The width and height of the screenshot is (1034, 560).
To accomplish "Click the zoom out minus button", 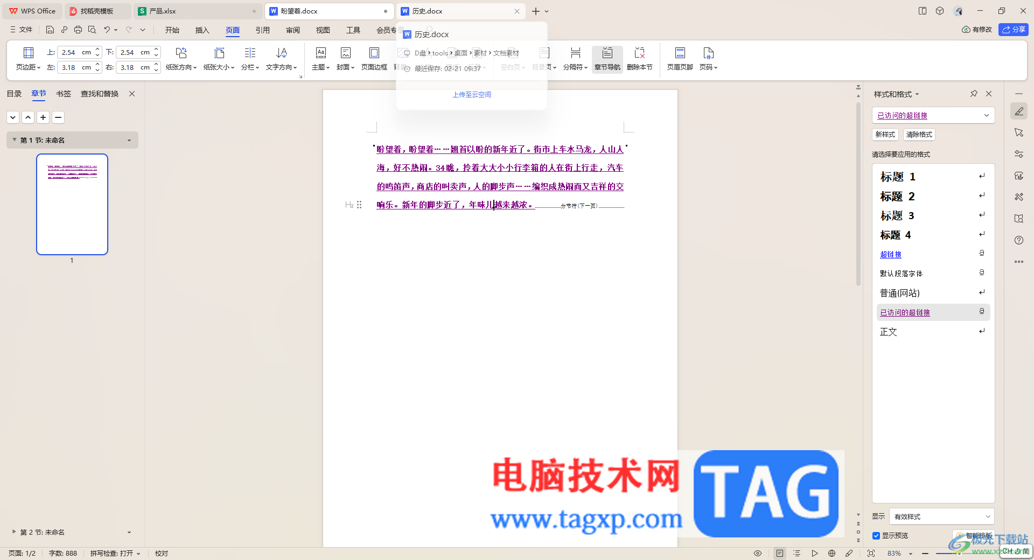I will [x=925, y=553].
